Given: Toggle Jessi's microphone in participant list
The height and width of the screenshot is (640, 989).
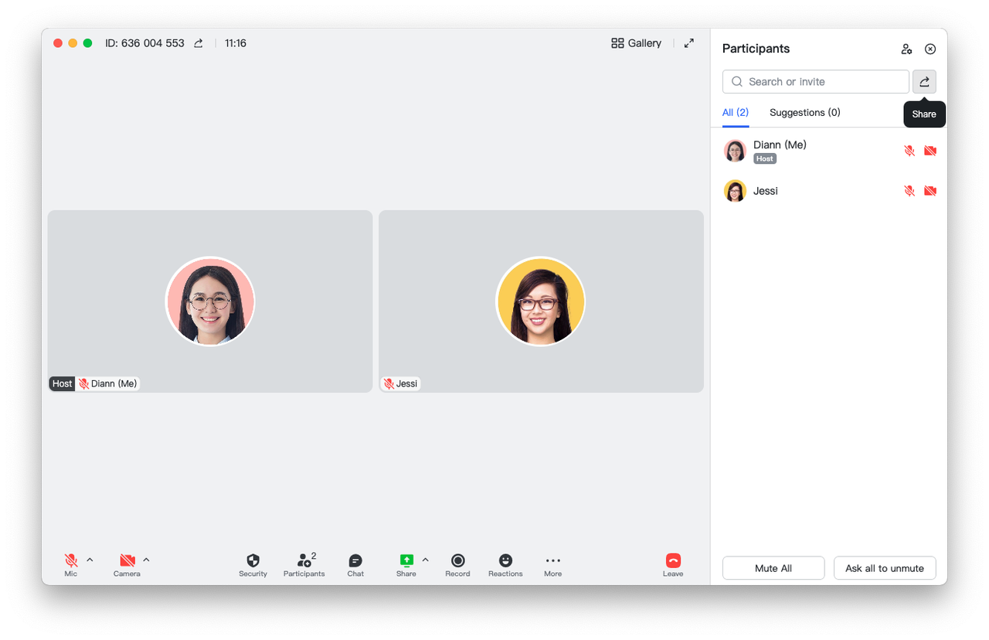Looking at the screenshot, I should (x=909, y=191).
